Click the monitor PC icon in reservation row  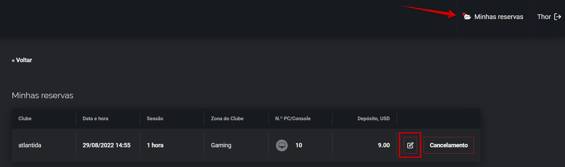[x=282, y=145]
